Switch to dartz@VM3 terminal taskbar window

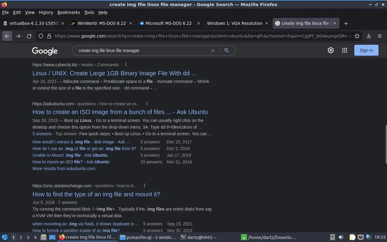(x=208, y=237)
